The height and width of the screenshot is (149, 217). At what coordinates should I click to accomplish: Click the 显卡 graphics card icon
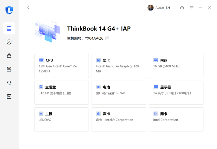tap(98, 60)
